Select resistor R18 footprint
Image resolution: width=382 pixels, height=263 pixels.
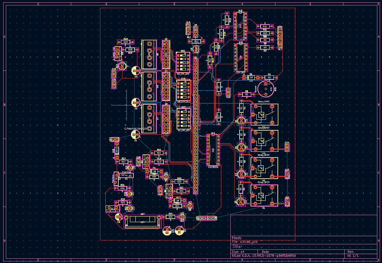click(x=159, y=161)
